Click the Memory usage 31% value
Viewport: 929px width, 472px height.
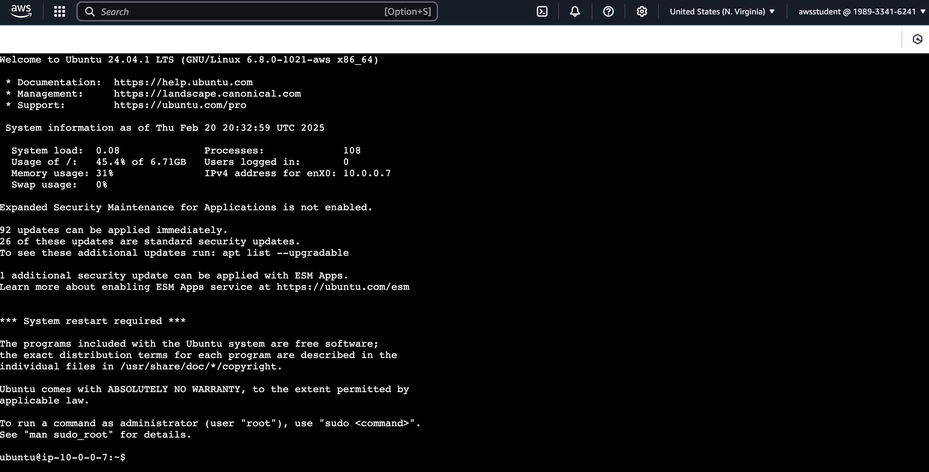pyautogui.click(x=104, y=173)
